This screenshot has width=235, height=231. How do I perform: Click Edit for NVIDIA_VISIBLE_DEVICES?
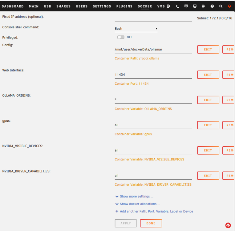208,150
